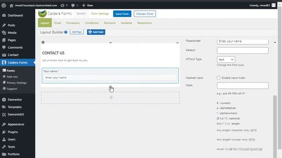Select the Layout tab
Screen dimensions: 282x158
point(45,23)
